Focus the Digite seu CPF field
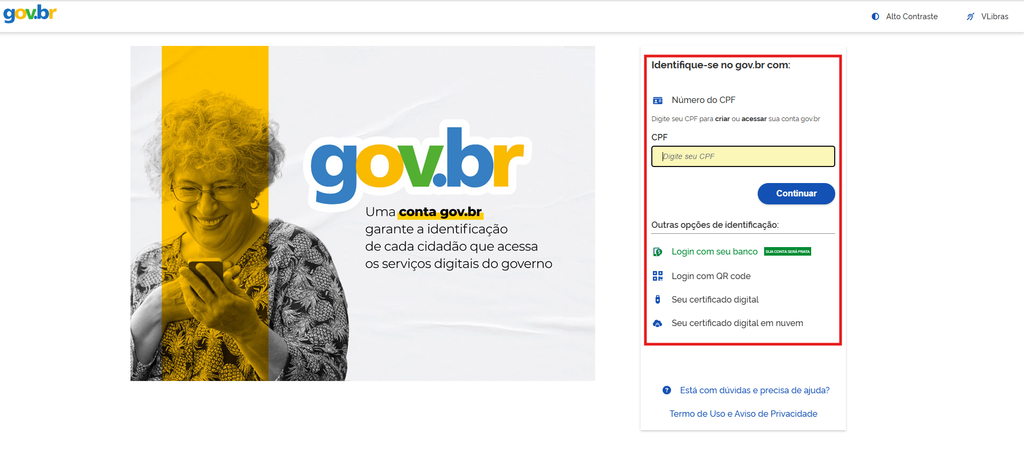Image resolution: width=1024 pixels, height=452 pixels. (x=743, y=156)
